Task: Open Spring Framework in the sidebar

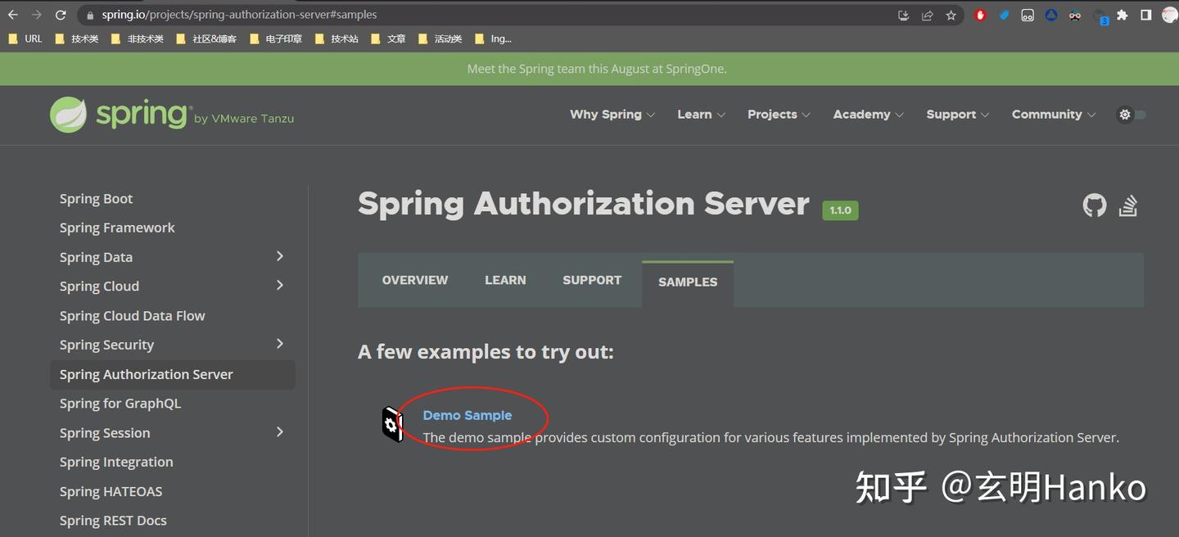Action: (117, 228)
